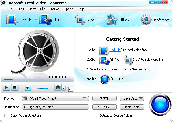This screenshot has width=173, height=122.
Task: Click Trim icon in Getting Started step 2
Action: coord(104,61)
